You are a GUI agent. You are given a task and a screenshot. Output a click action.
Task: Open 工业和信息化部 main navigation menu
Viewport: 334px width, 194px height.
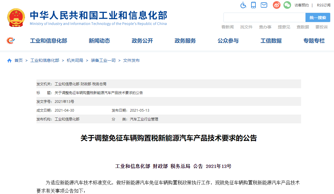(49, 40)
